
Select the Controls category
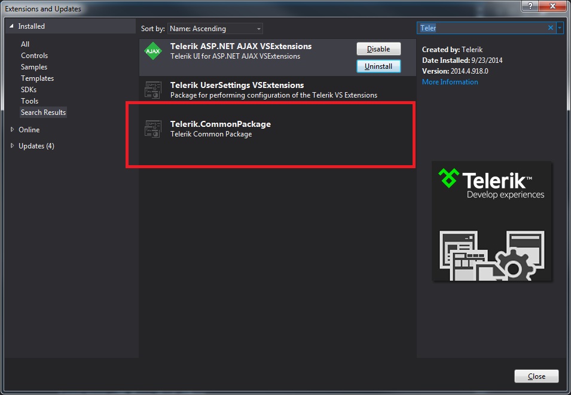point(34,56)
